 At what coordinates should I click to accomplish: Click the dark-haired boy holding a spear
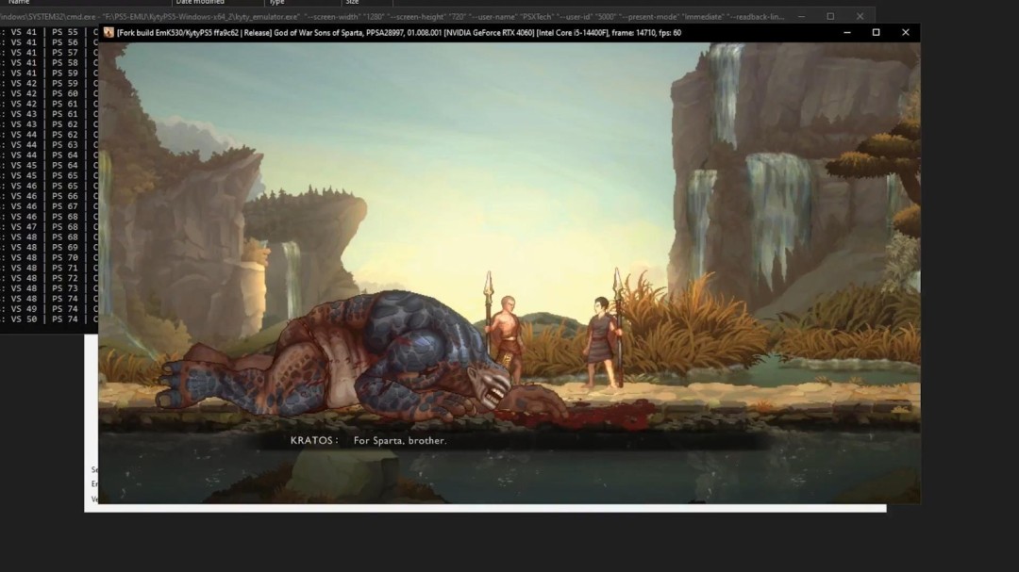tap(603, 341)
